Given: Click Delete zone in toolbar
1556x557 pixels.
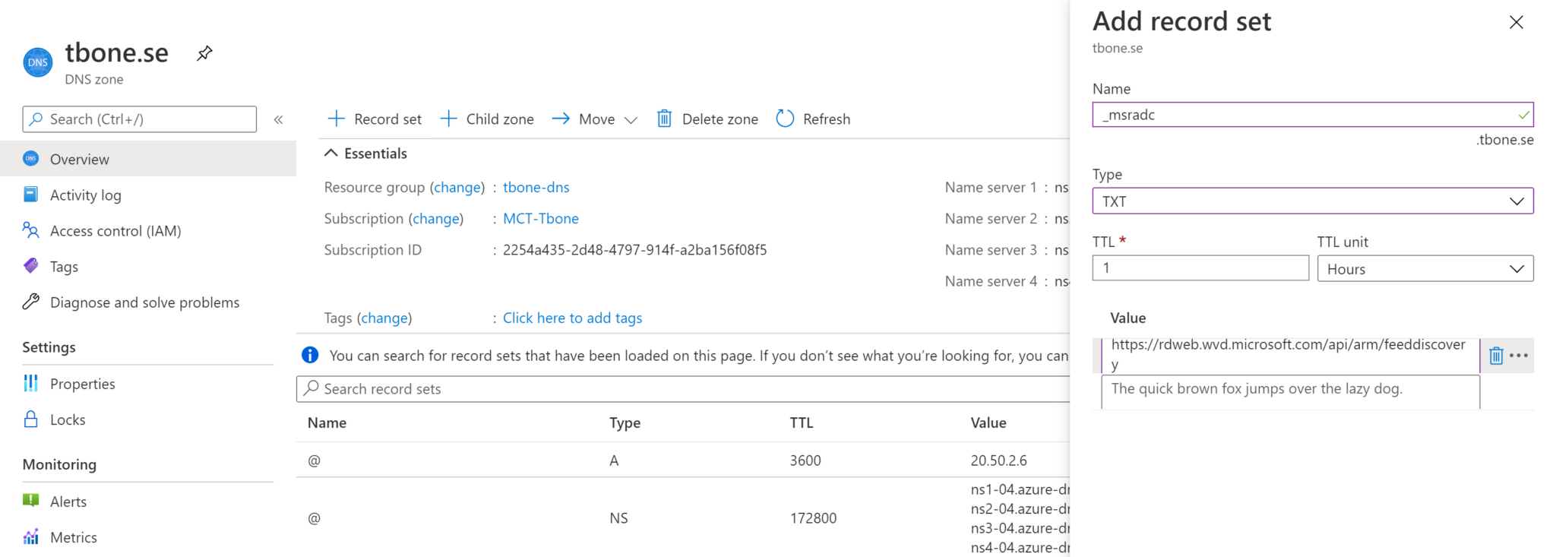Looking at the screenshot, I should (707, 119).
